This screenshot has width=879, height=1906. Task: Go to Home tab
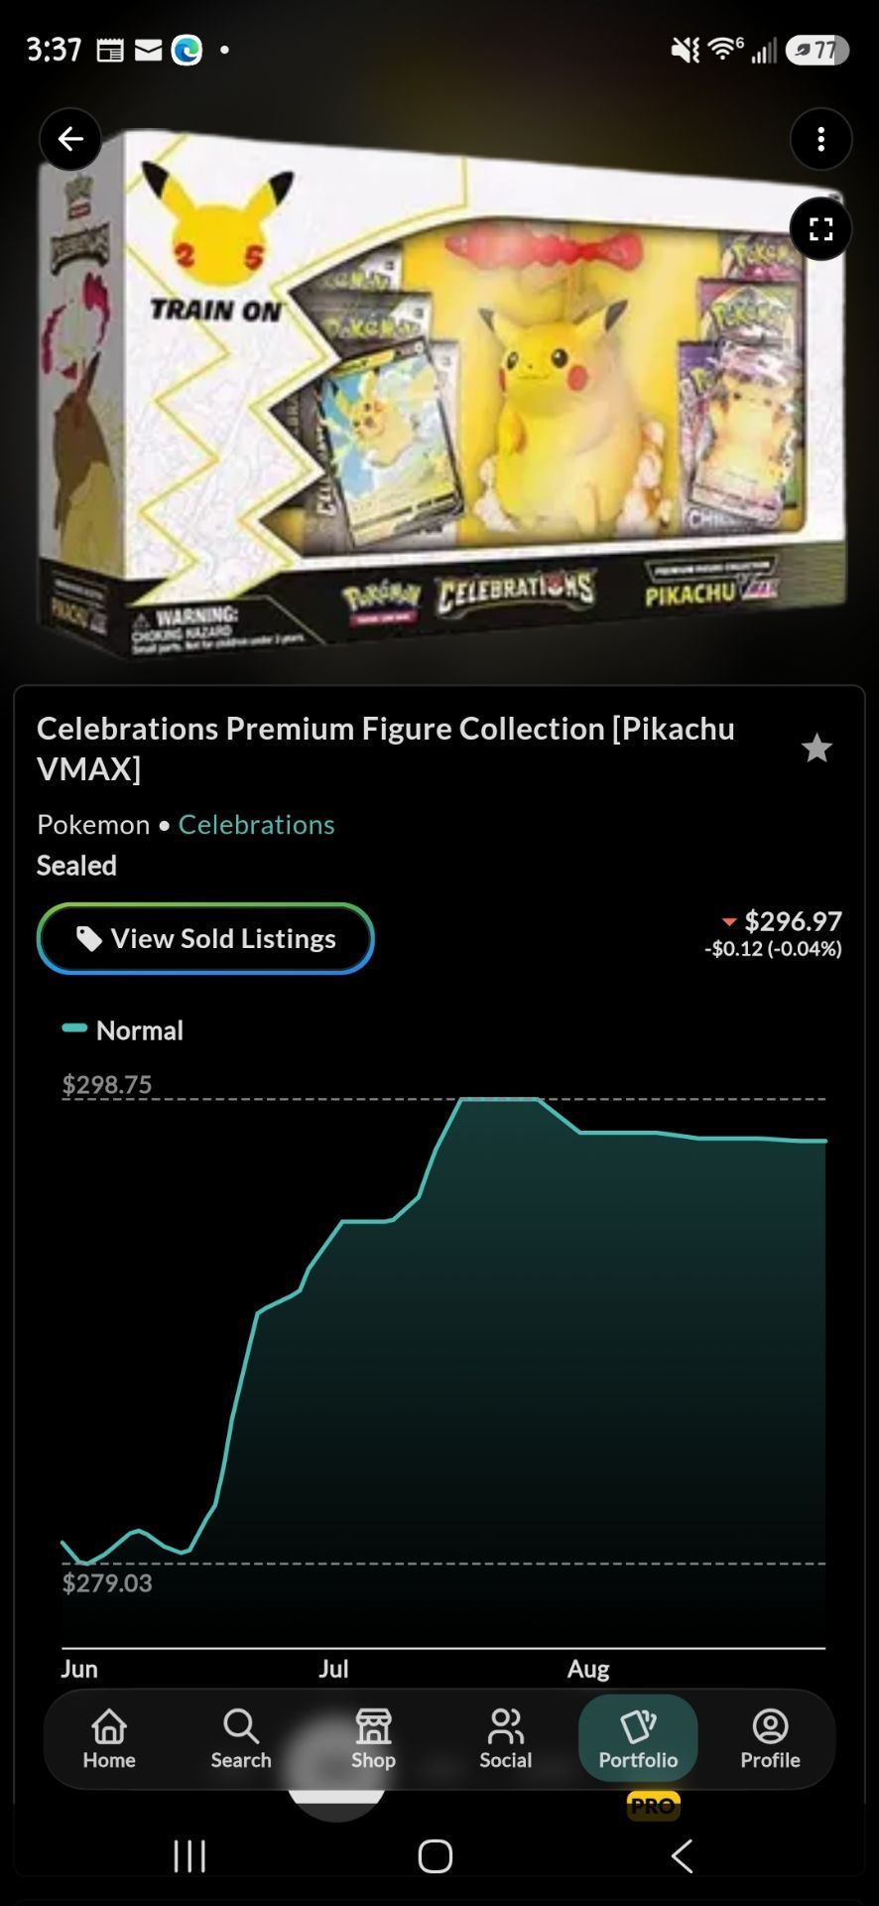109,1739
